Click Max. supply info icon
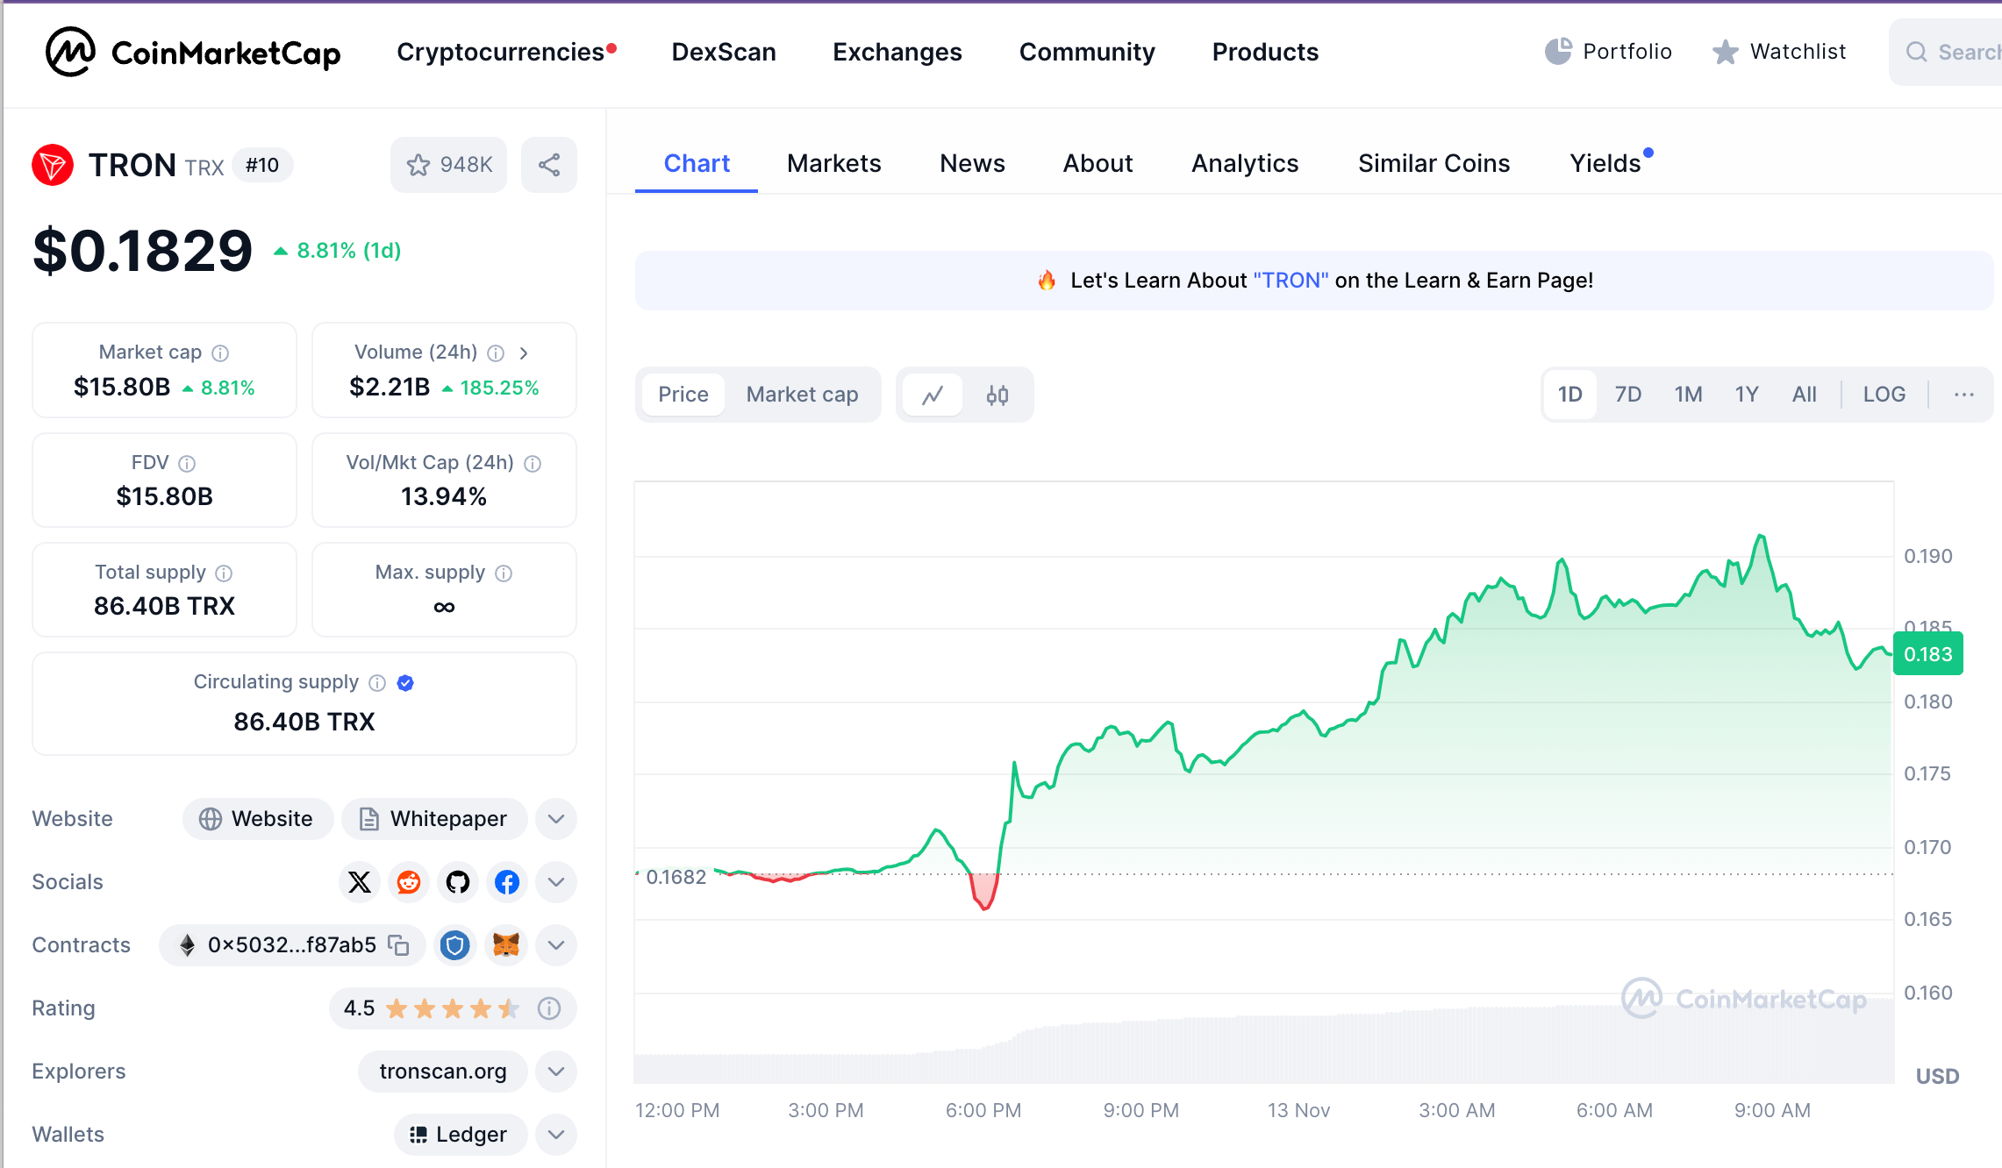The height and width of the screenshot is (1168, 2002). click(x=504, y=573)
